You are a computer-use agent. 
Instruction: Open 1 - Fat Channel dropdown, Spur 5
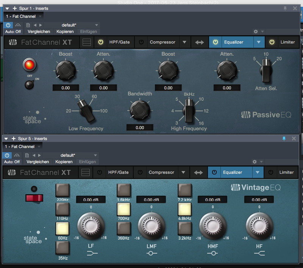22,146
